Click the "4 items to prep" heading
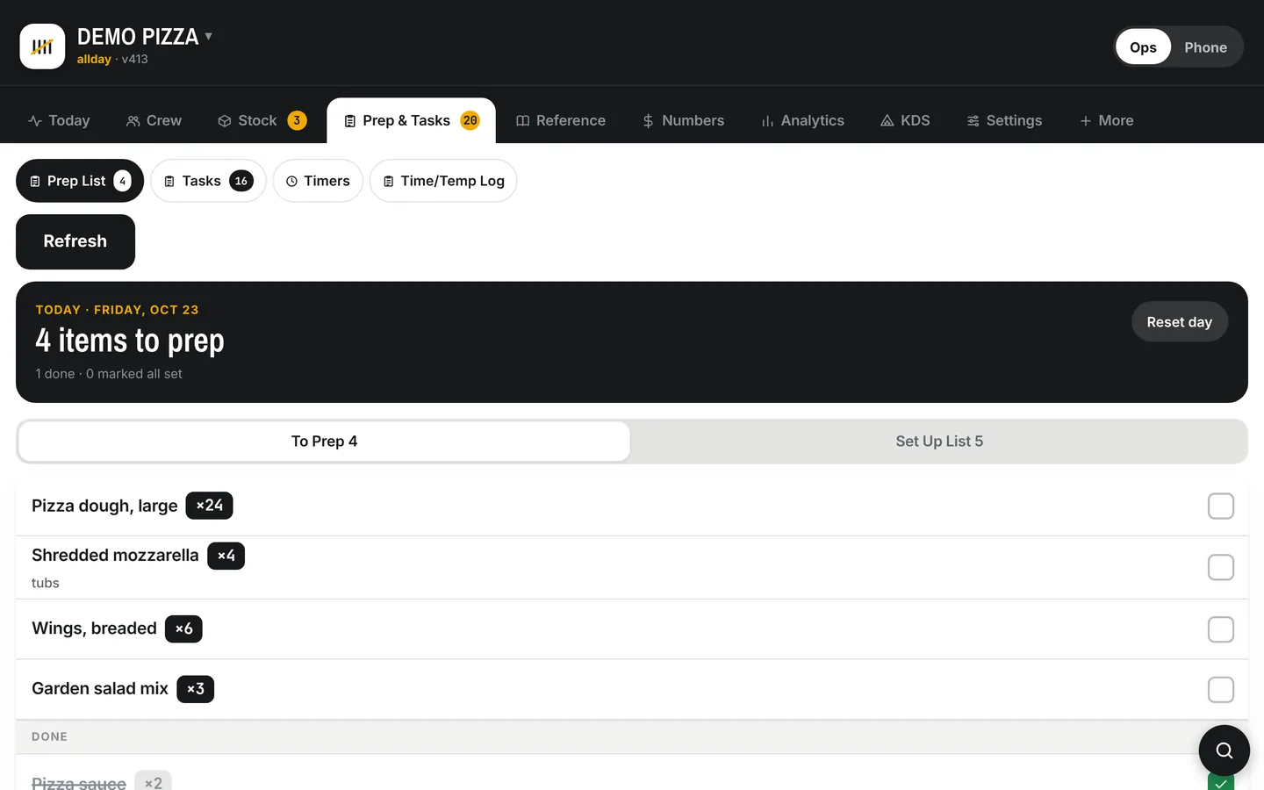The image size is (1264, 790). click(130, 341)
